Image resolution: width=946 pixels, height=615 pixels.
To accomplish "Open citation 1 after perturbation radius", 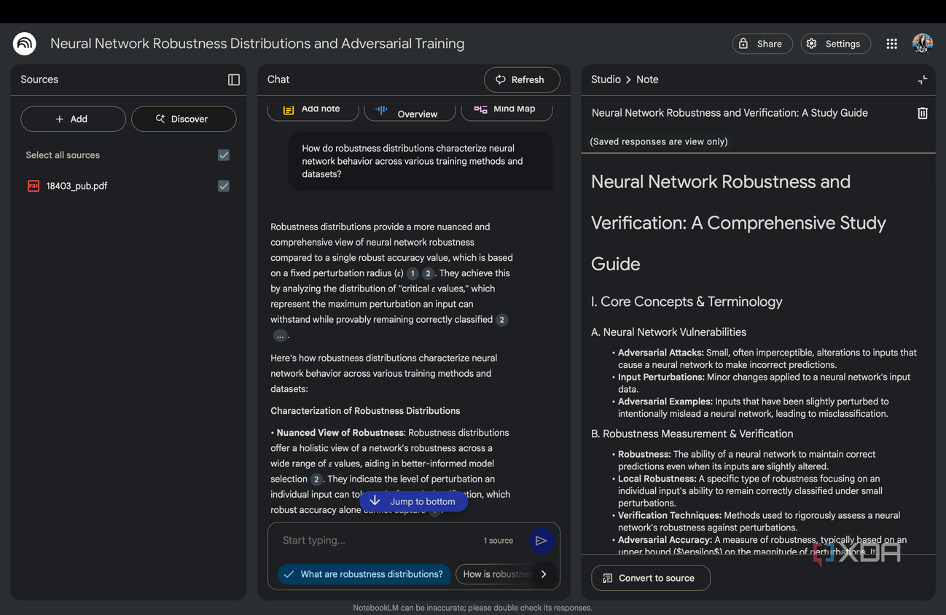I will pyautogui.click(x=413, y=273).
